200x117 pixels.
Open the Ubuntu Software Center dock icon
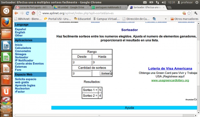tap(6, 80)
